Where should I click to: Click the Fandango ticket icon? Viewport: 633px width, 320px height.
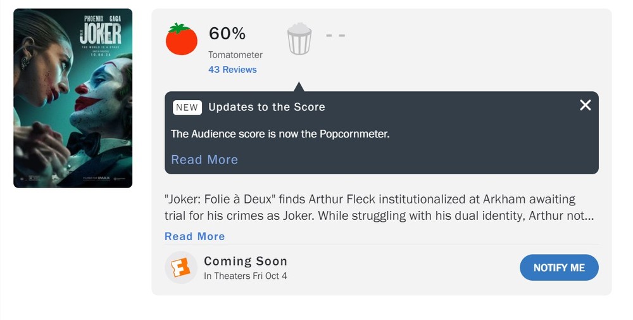tap(181, 267)
